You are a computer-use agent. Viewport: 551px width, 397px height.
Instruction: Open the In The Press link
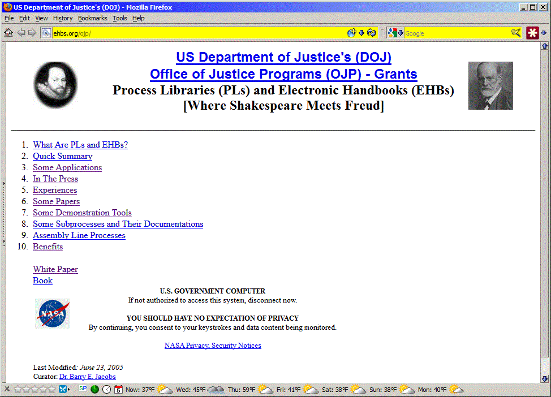[55, 179]
